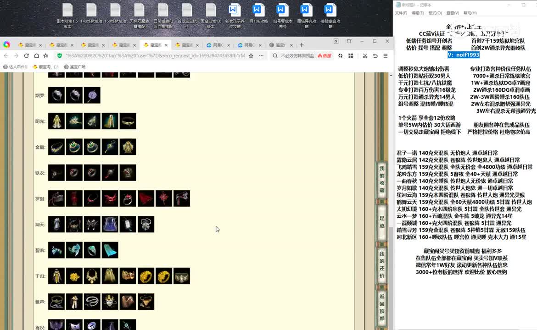Open the 鉴宝广场 bookmark
Image resolution: width=537 pixels, height=330 pixels.
pos(75,66)
